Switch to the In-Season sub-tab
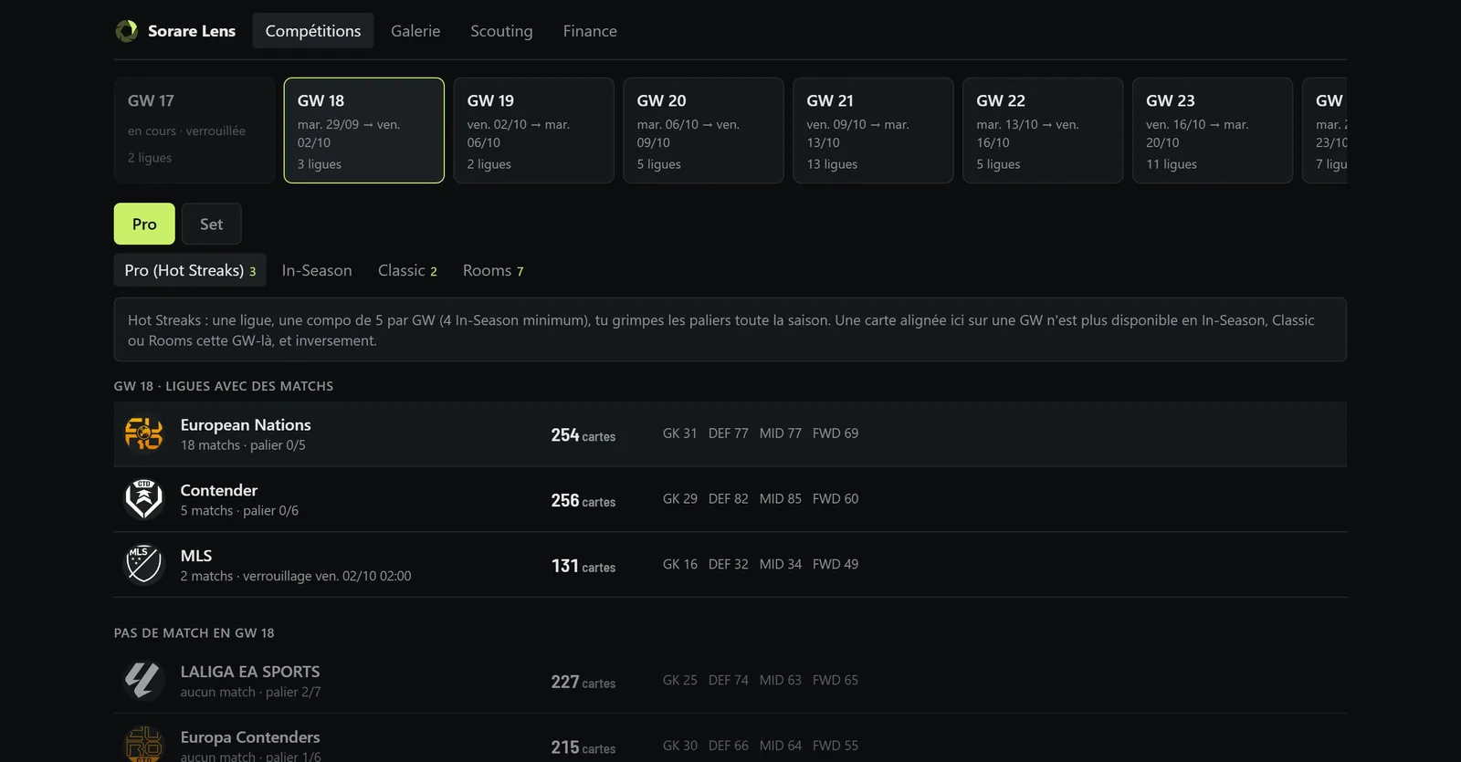The image size is (1461, 762). click(317, 270)
